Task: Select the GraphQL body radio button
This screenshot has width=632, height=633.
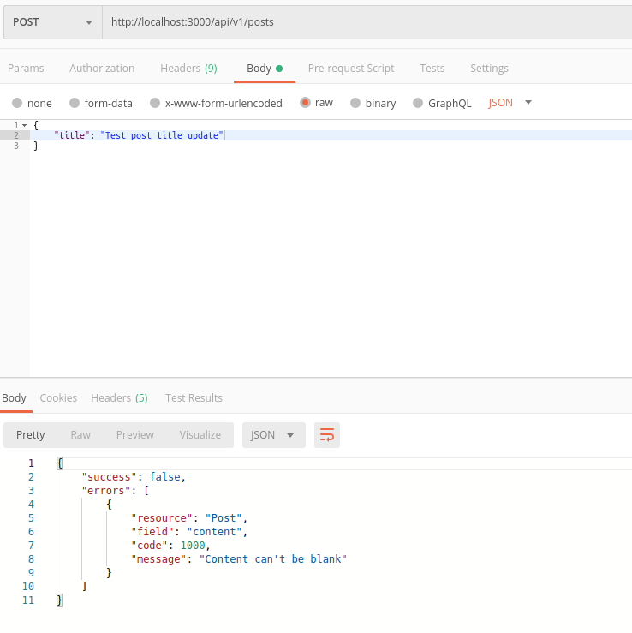Action: pos(418,103)
